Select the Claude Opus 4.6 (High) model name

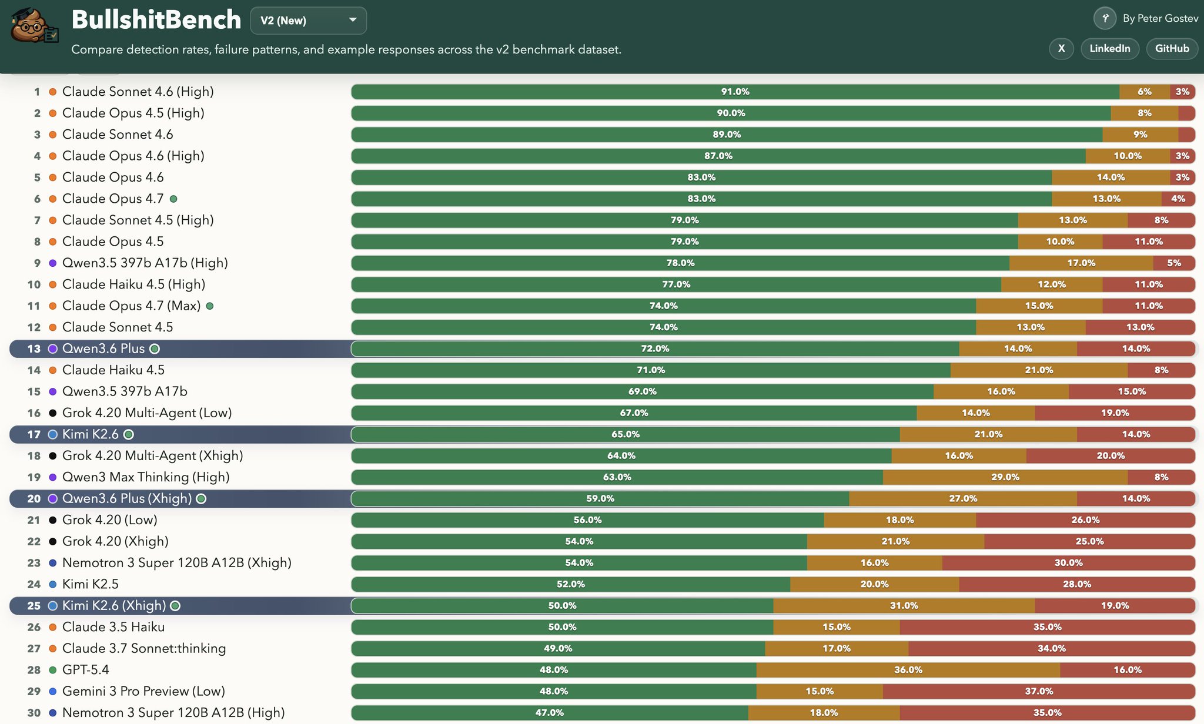pyautogui.click(x=133, y=156)
